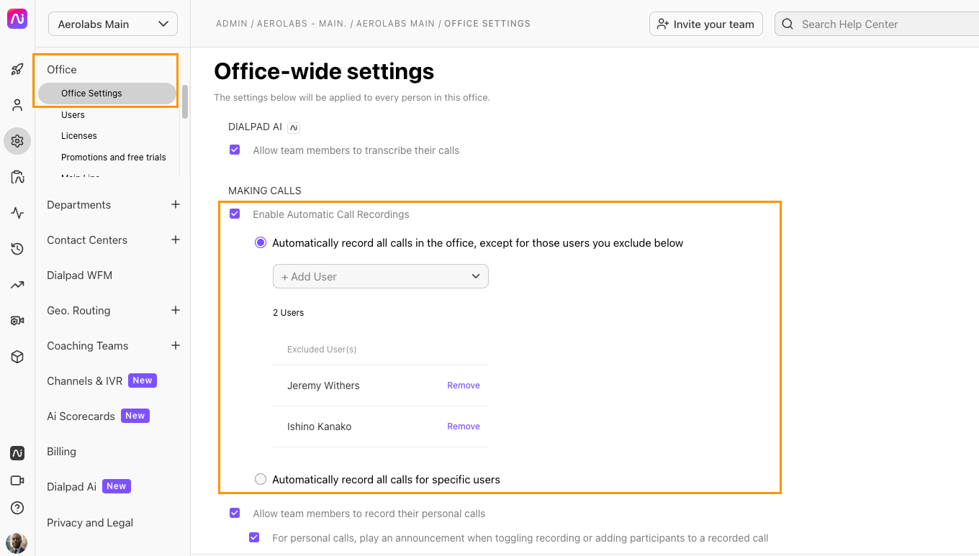Add a new Contact Center with plus icon
979x556 pixels.
(176, 240)
